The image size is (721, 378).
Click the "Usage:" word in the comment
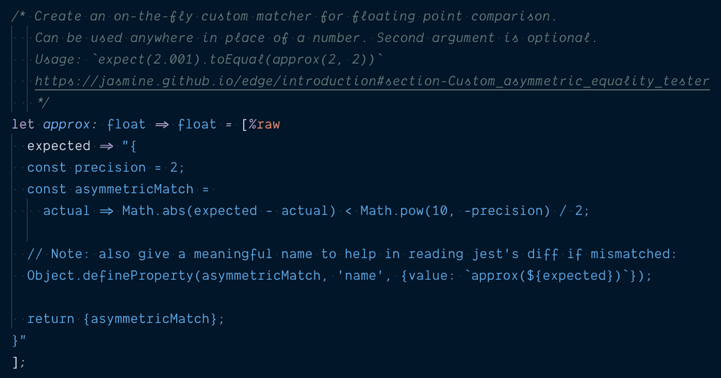click(59, 60)
